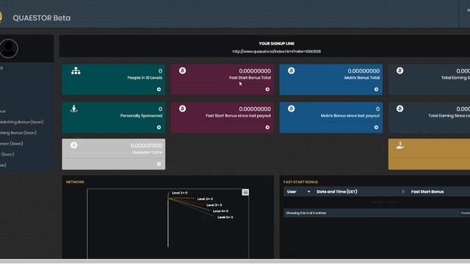Click Level 1= 0 label in chart
The height and width of the screenshot is (264, 470).
(x=179, y=193)
